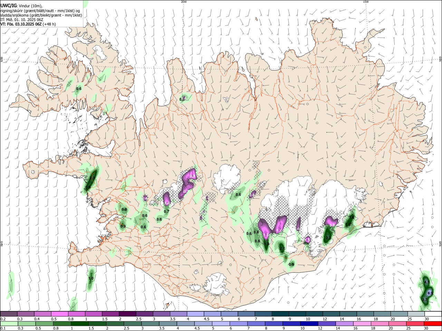Click the "IT: Mið. 01. 10. 2025 06Z" line
The width and height of the screenshot is (442, 331).
pos(22,20)
